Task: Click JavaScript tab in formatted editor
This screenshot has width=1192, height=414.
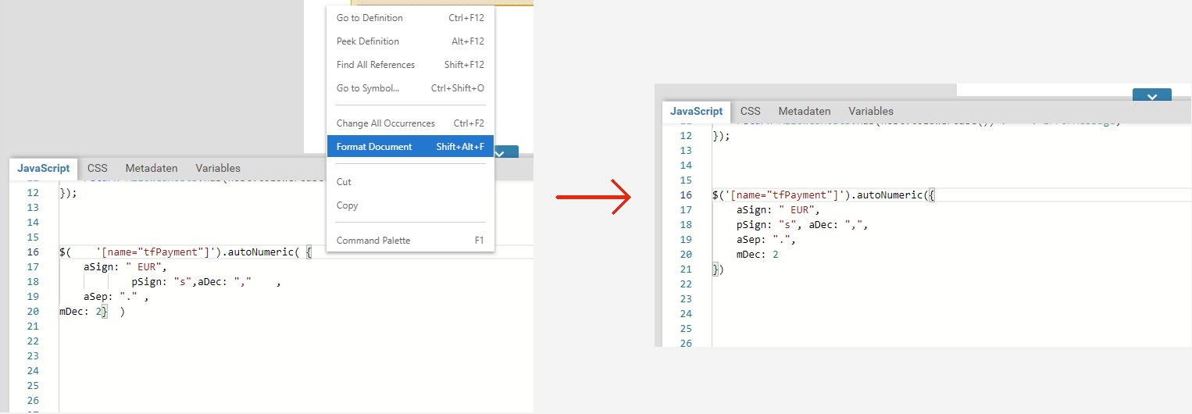Action: [x=697, y=112]
